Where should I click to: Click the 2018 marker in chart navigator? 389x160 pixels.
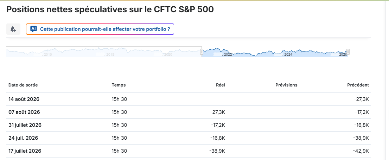pyautogui.click(x=110, y=55)
